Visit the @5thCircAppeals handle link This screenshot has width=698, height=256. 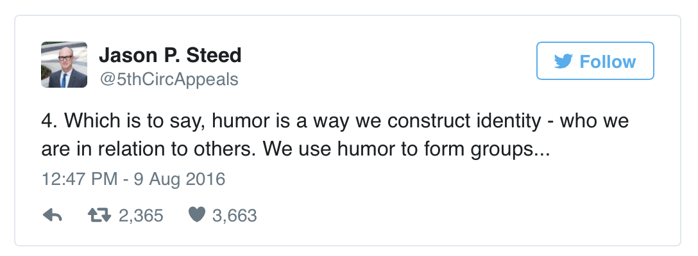(x=168, y=79)
